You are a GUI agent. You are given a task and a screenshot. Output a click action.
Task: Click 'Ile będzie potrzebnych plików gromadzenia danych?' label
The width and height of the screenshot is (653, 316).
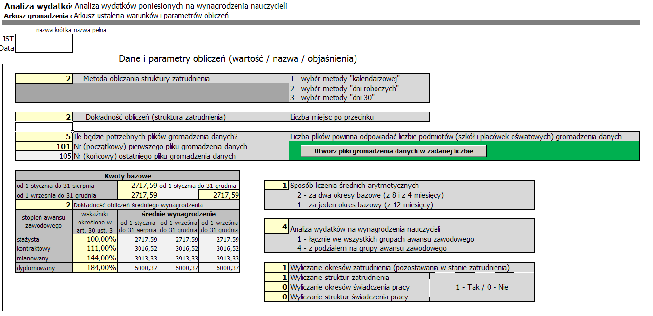click(x=156, y=137)
